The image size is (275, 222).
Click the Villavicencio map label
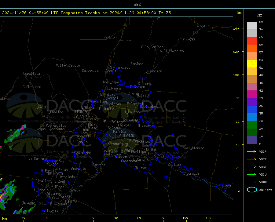[68, 65]
